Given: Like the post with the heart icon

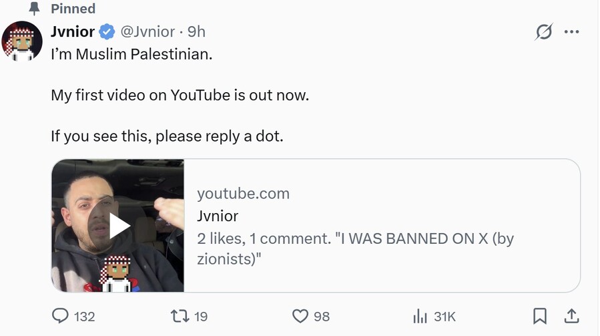Looking at the screenshot, I should pos(300,316).
